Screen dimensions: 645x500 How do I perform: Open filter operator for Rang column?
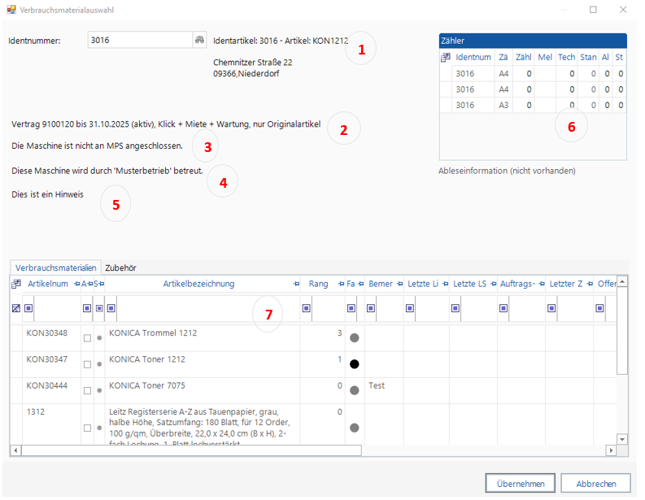[x=307, y=308]
